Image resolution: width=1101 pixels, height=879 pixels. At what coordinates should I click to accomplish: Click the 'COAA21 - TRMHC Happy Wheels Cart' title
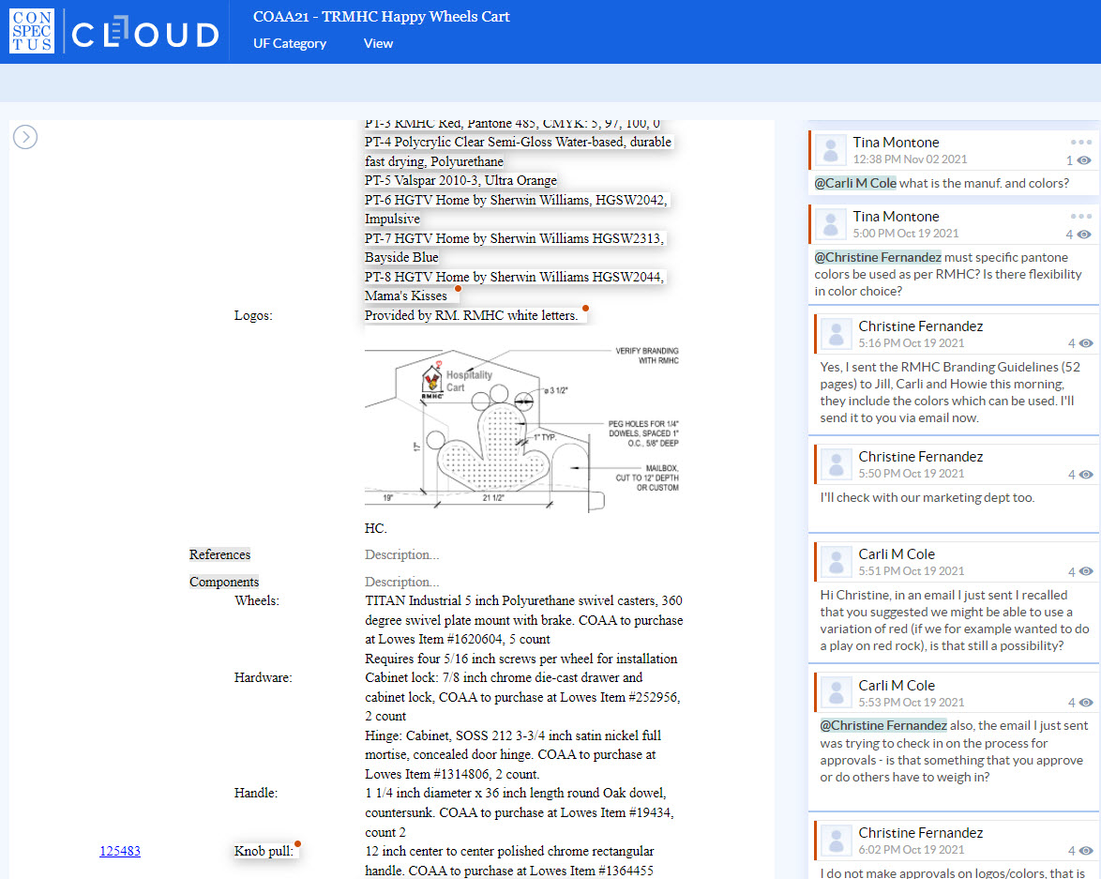[382, 17]
